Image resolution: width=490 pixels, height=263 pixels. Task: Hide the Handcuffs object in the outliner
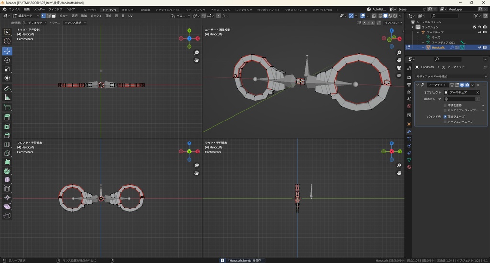[479, 47]
